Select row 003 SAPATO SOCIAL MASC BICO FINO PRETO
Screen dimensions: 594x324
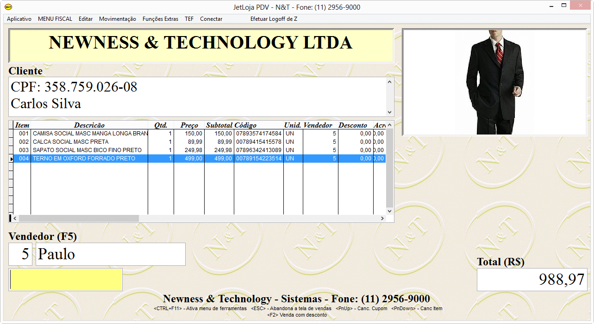point(199,150)
